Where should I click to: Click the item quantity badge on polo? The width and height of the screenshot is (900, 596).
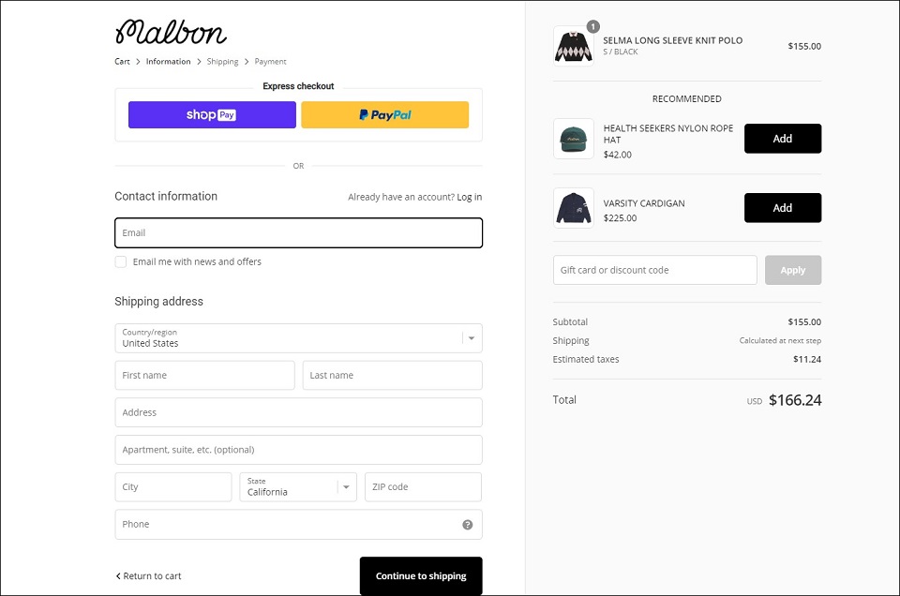(592, 26)
